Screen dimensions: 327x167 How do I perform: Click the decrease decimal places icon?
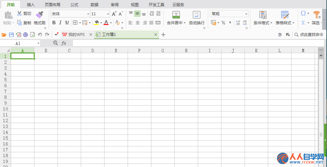coord(245,23)
